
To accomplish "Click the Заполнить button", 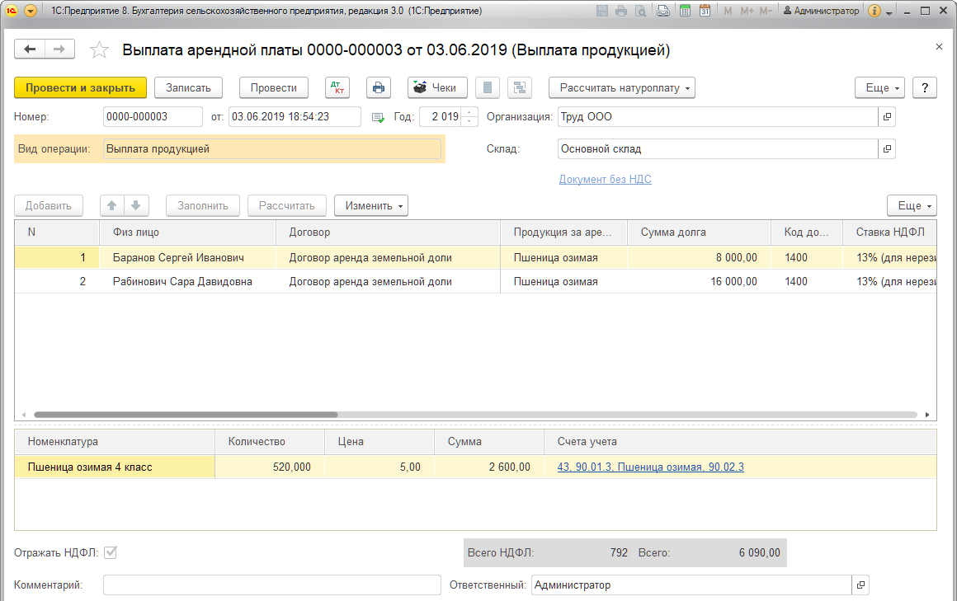I will pos(203,205).
